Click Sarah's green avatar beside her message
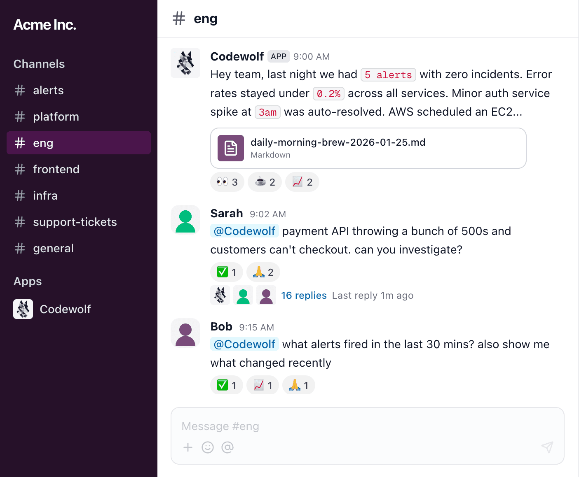 point(185,220)
